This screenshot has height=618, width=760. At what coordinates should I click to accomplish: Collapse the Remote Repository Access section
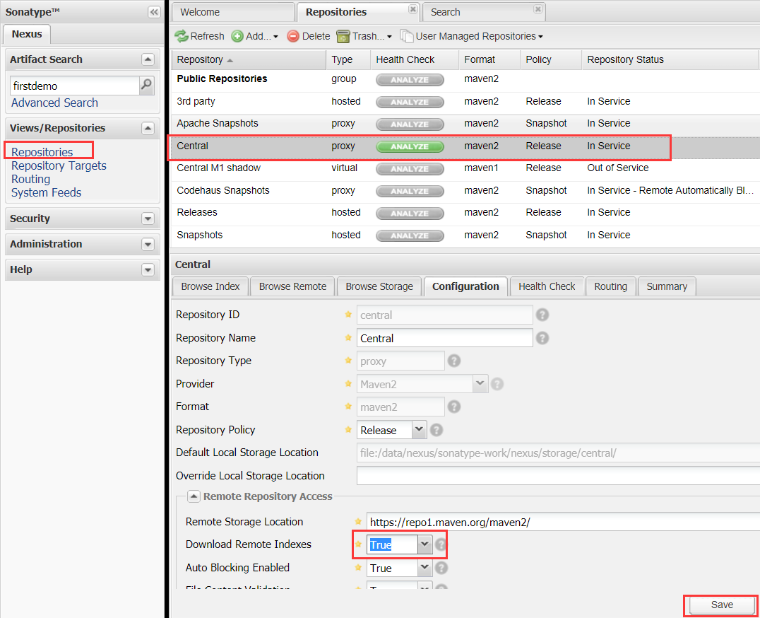[194, 496]
